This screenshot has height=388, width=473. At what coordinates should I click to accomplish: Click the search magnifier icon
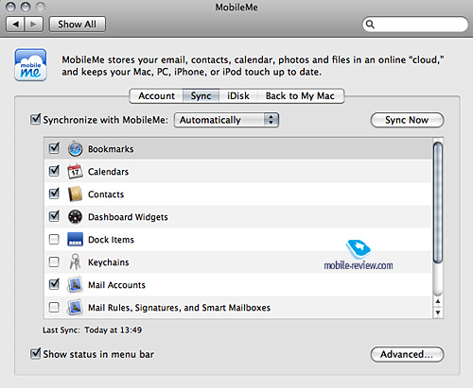pos(370,25)
